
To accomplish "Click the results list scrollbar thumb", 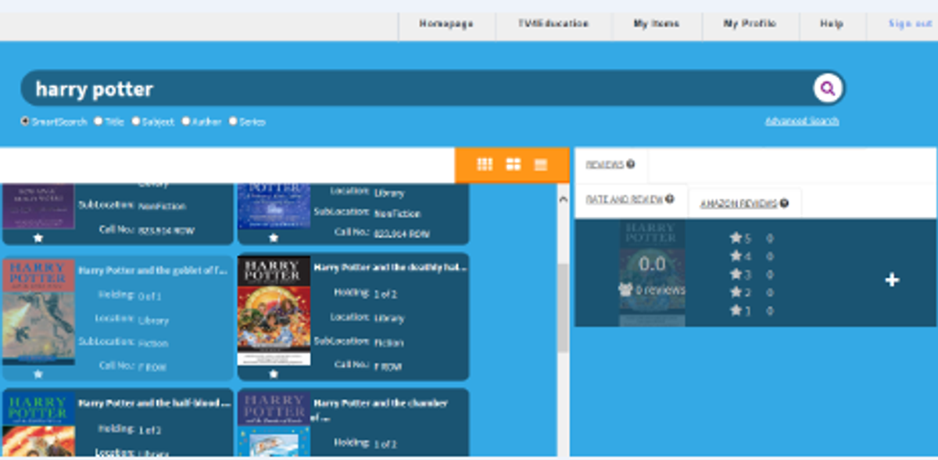I will point(563,307).
